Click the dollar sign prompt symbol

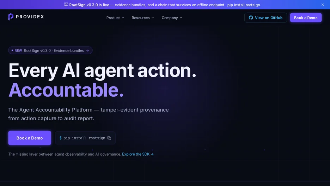point(60,138)
